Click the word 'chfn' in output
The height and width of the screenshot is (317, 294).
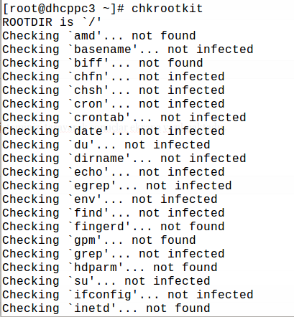[x=88, y=77]
